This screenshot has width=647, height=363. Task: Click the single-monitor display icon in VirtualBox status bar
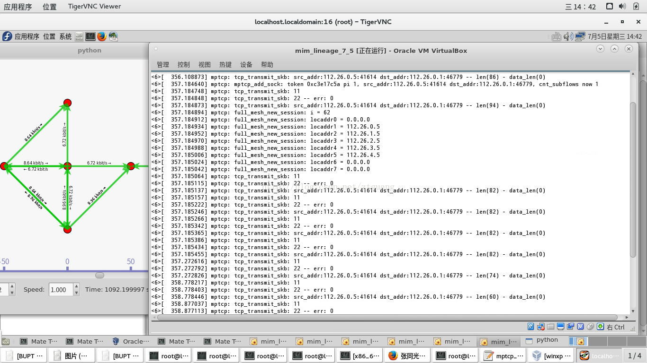[x=561, y=327]
